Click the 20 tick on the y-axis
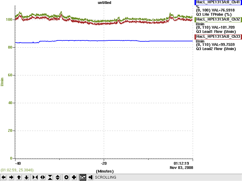This screenshot has width=242, height=181. click(x=10, y=131)
